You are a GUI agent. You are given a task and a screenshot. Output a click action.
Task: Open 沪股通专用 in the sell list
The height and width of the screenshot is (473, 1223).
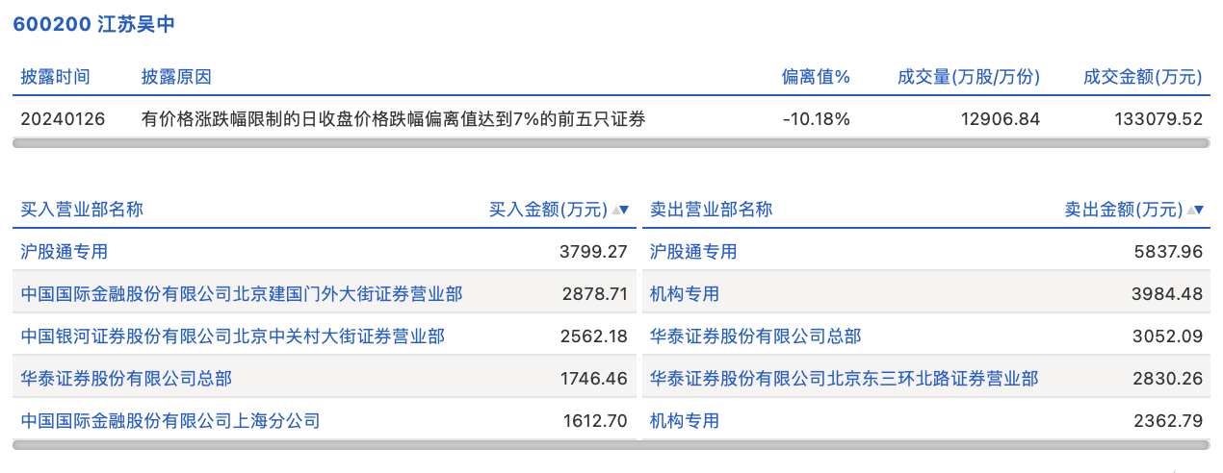693,252
